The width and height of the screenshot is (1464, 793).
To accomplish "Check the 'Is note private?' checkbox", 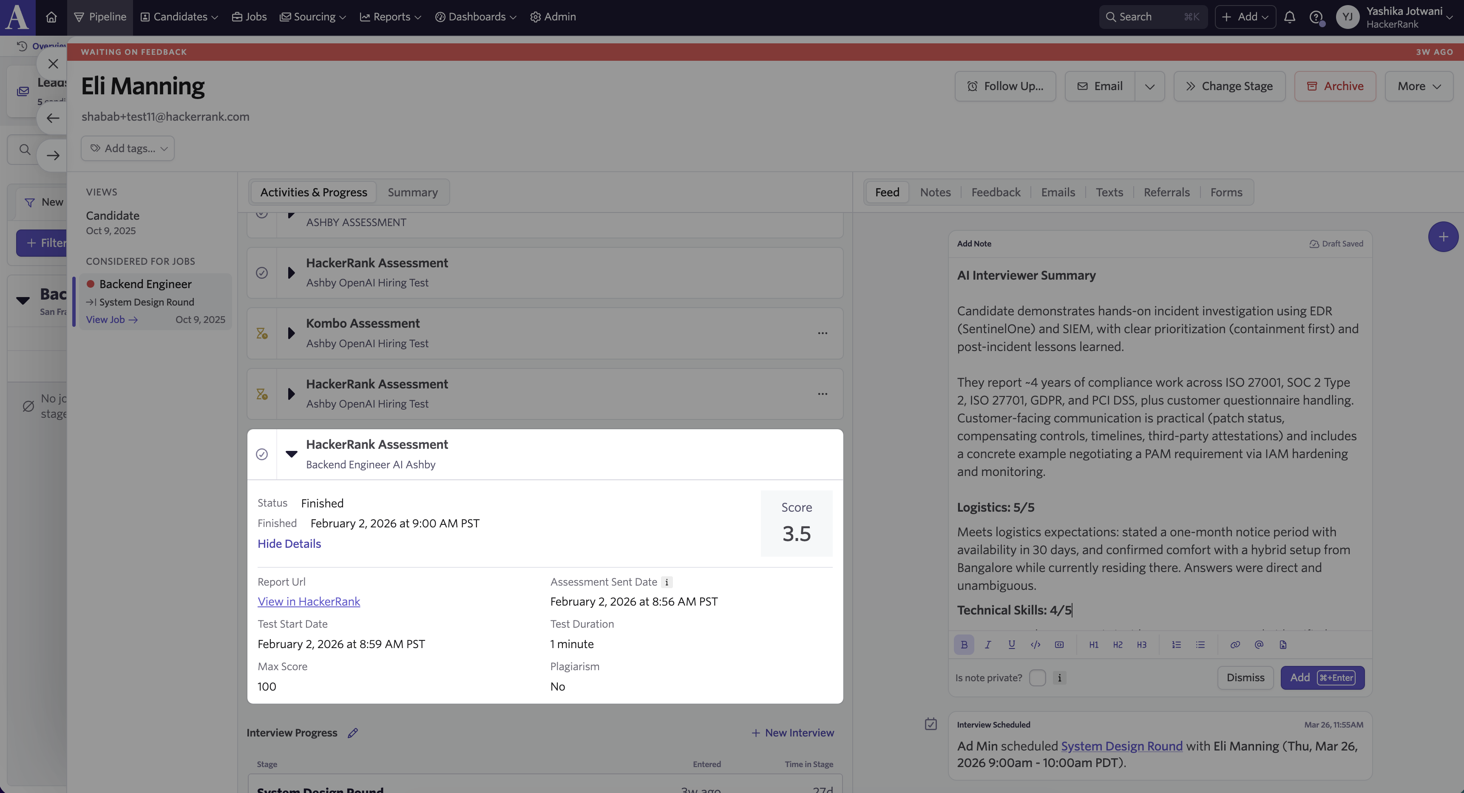I will click(x=1037, y=678).
